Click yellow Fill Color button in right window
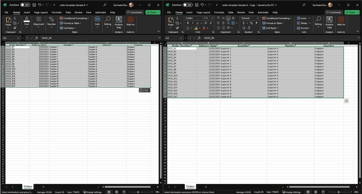Screen dimensions: 362x194 pos(196,28)
